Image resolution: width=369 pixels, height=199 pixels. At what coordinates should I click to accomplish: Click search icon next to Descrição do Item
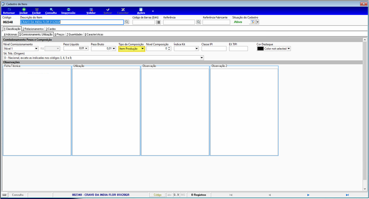coord(127,22)
